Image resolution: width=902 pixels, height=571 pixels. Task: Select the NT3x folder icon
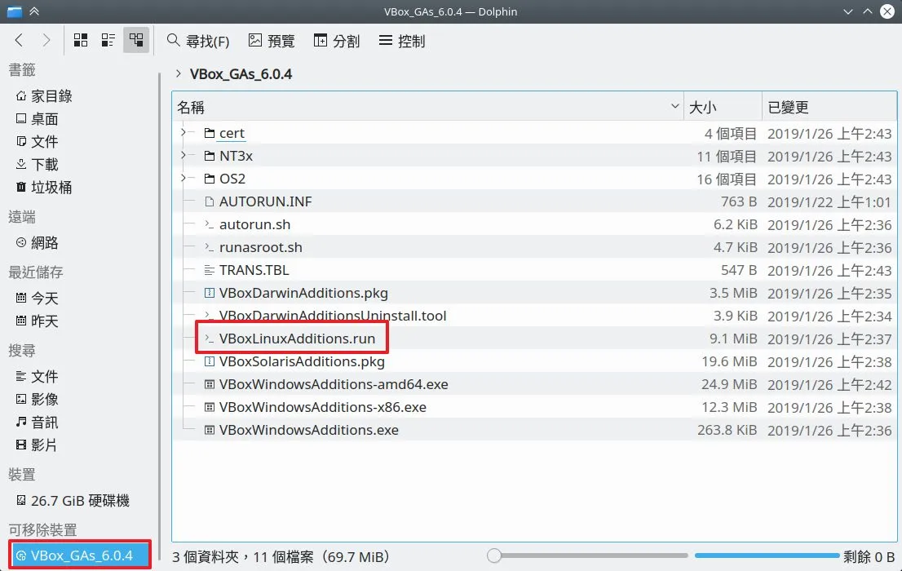tap(210, 156)
